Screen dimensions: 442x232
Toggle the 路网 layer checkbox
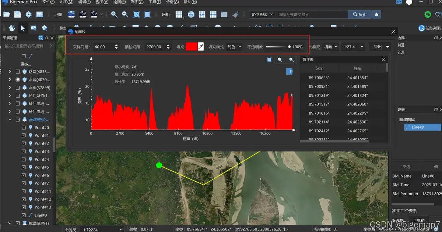click(18, 72)
